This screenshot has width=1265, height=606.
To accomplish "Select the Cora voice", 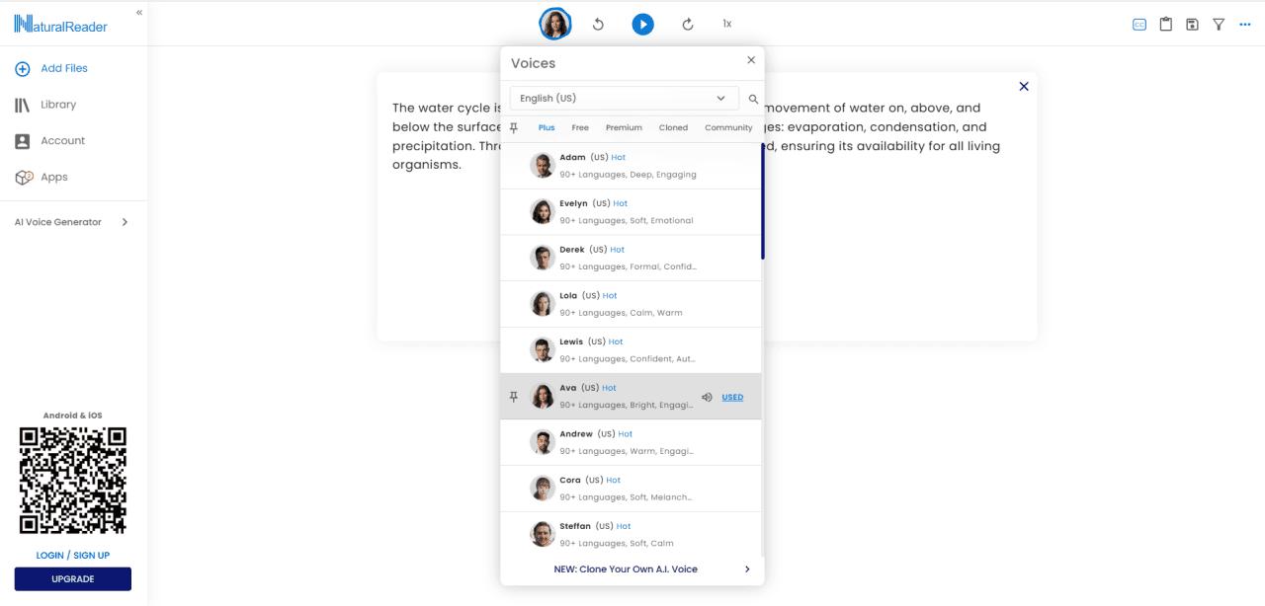I will pos(631,489).
